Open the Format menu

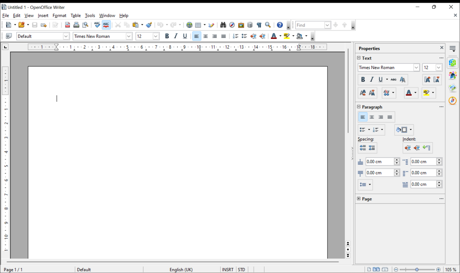pyautogui.click(x=59, y=15)
